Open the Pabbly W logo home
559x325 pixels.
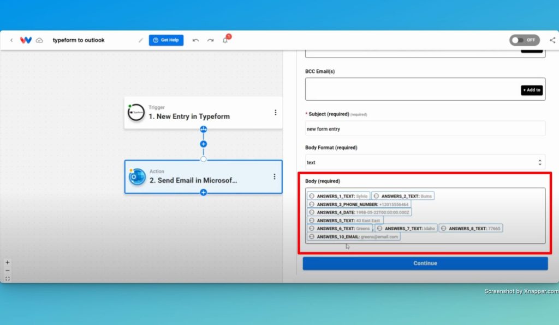pos(26,40)
